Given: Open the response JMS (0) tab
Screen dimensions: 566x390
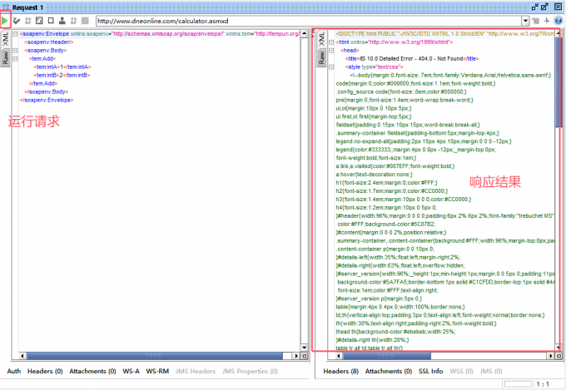Looking at the screenshot, I should coord(491,371).
